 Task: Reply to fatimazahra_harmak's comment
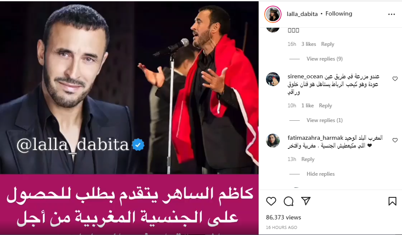coord(308,159)
